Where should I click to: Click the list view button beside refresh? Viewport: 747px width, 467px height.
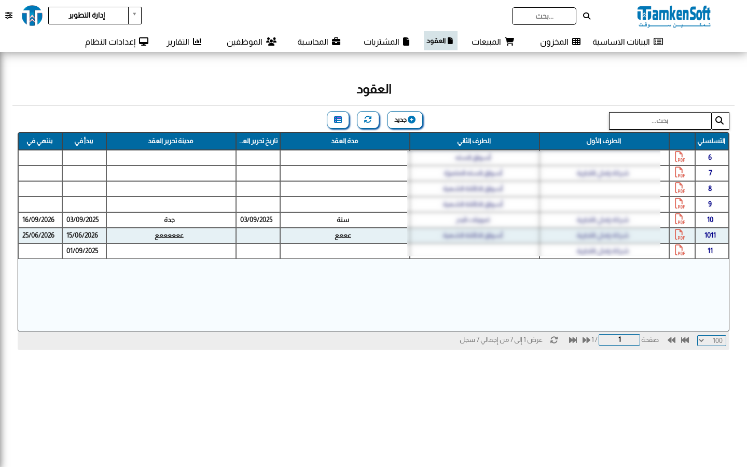coord(338,120)
